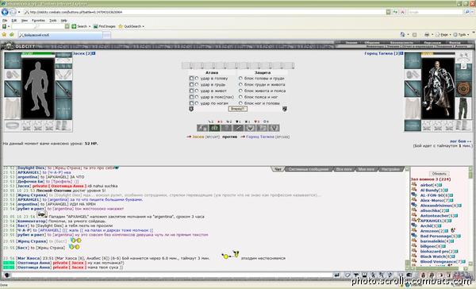Open the File menu
476x289 pixels.
coord(5,21)
